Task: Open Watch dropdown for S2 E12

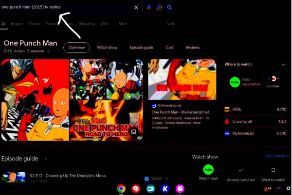Action: pyautogui.click(x=166, y=179)
